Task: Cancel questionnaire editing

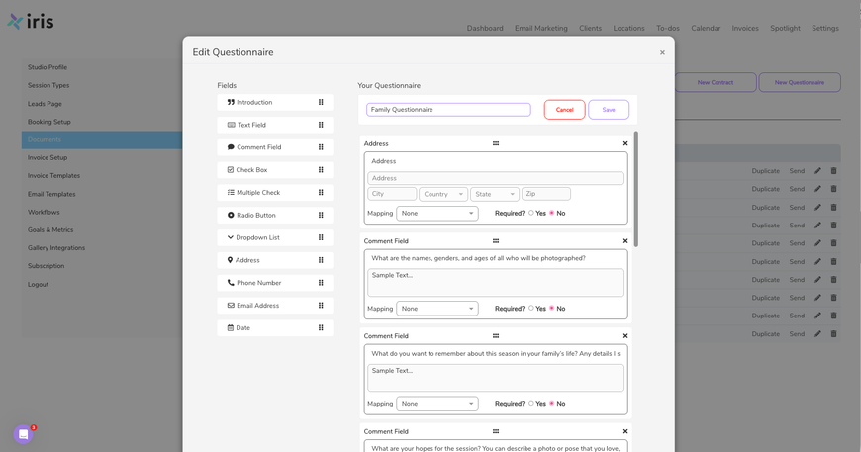Action: [564, 110]
